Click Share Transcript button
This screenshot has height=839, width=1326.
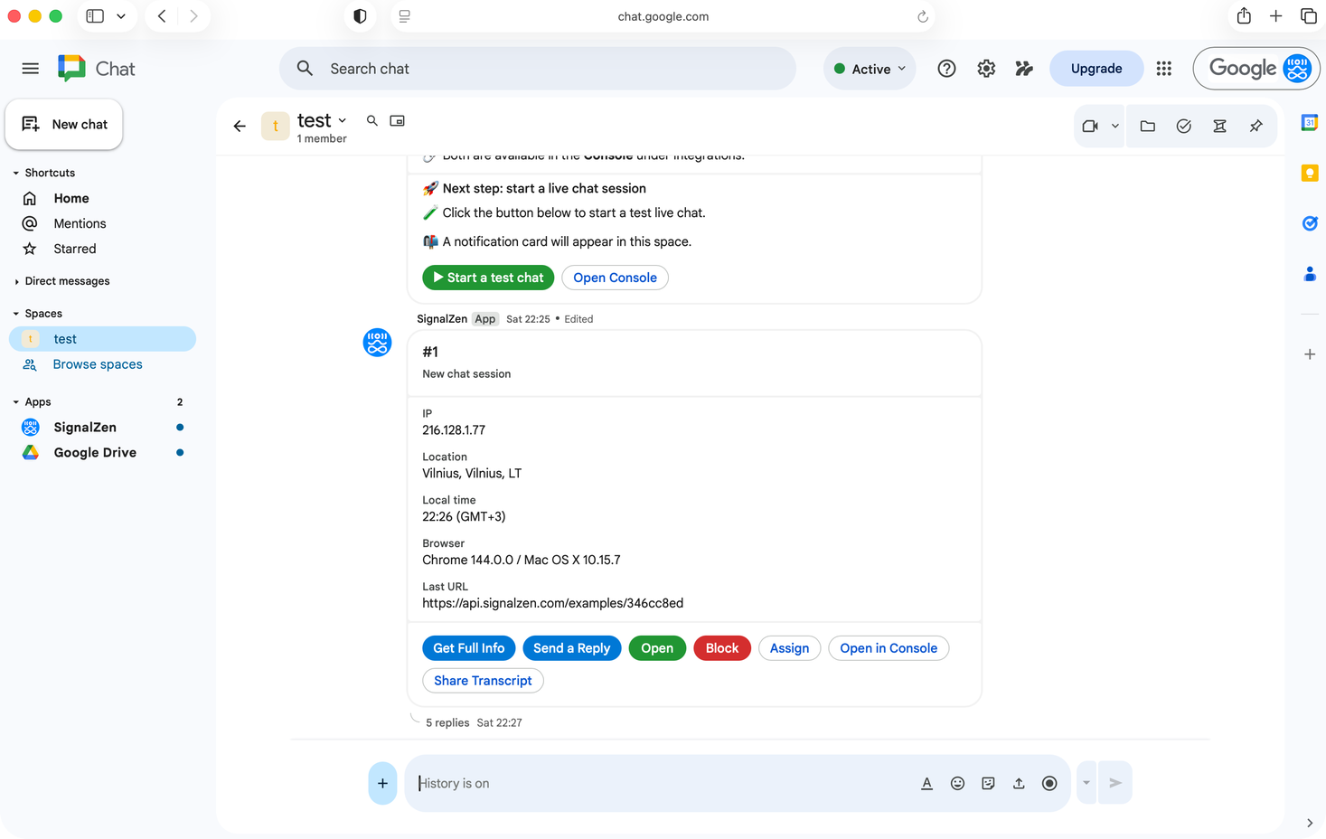483,681
